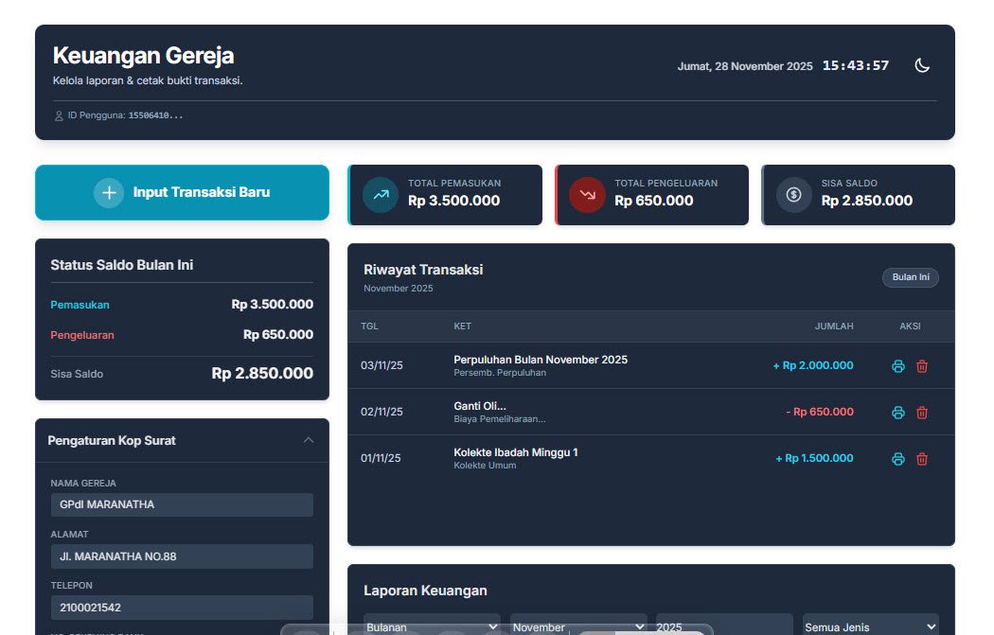Click the Bulan Ini filter badge
994x635 pixels.
pos(911,277)
